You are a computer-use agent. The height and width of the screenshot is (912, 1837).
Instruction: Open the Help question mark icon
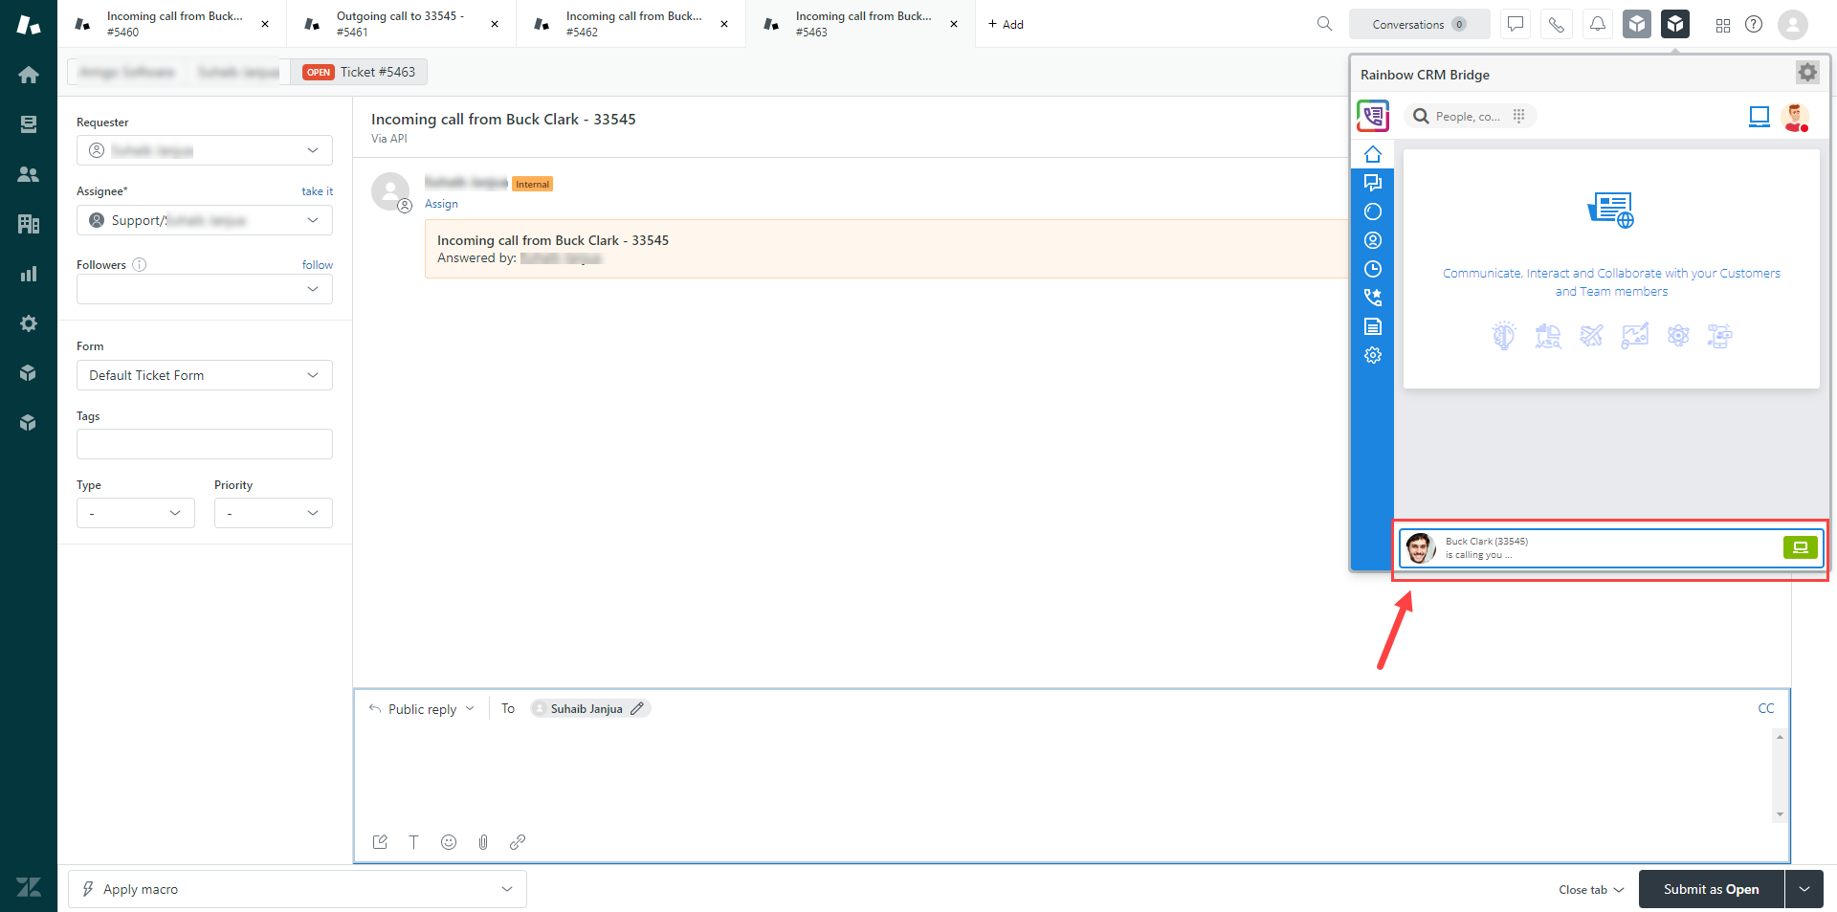pos(1754,24)
